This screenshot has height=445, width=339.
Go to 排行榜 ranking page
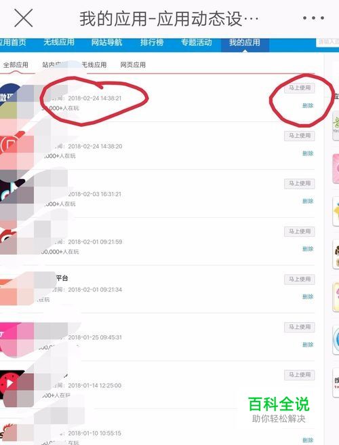(x=152, y=42)
